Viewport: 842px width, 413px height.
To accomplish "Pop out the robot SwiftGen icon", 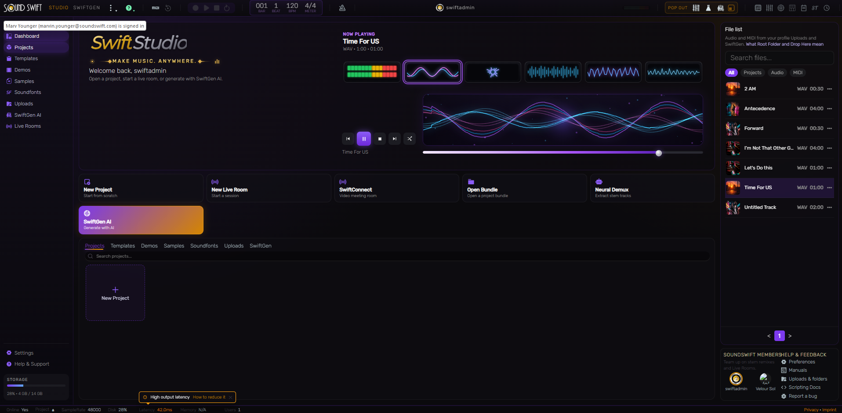I will pyautogui.click(x=720, y=8).
